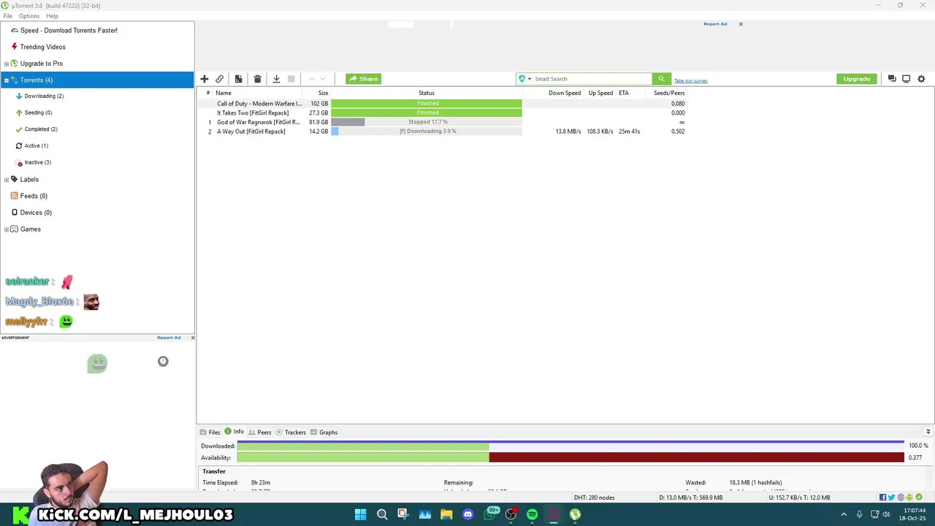Screen dimensions: 935x526
Task: Sort torrents by Status column
Action: pyautogui.click(x=427, y=93)
